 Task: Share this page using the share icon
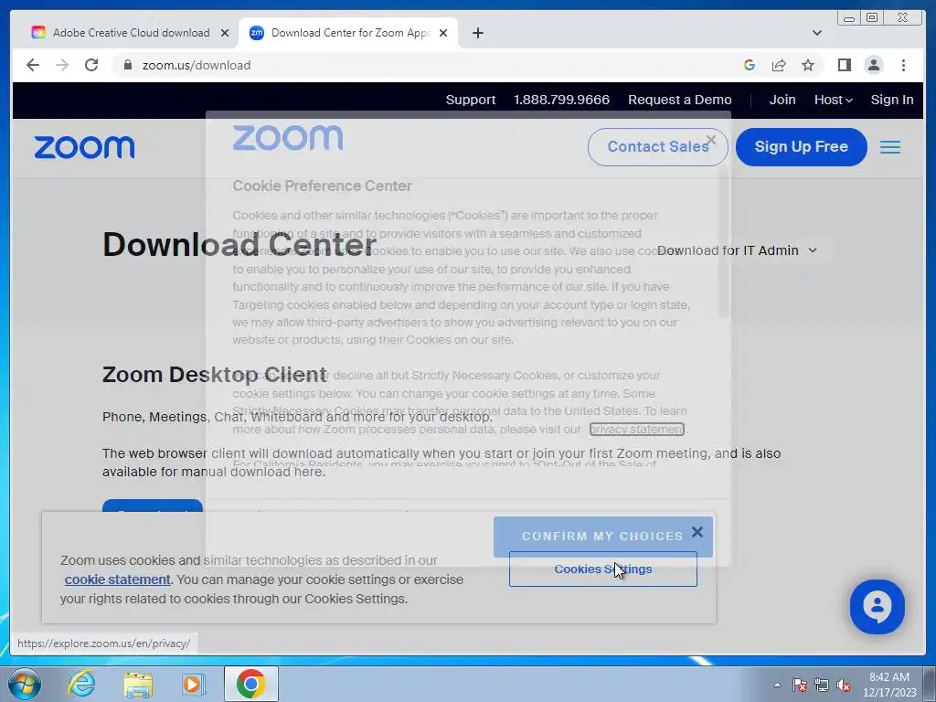tap(779, 65)
